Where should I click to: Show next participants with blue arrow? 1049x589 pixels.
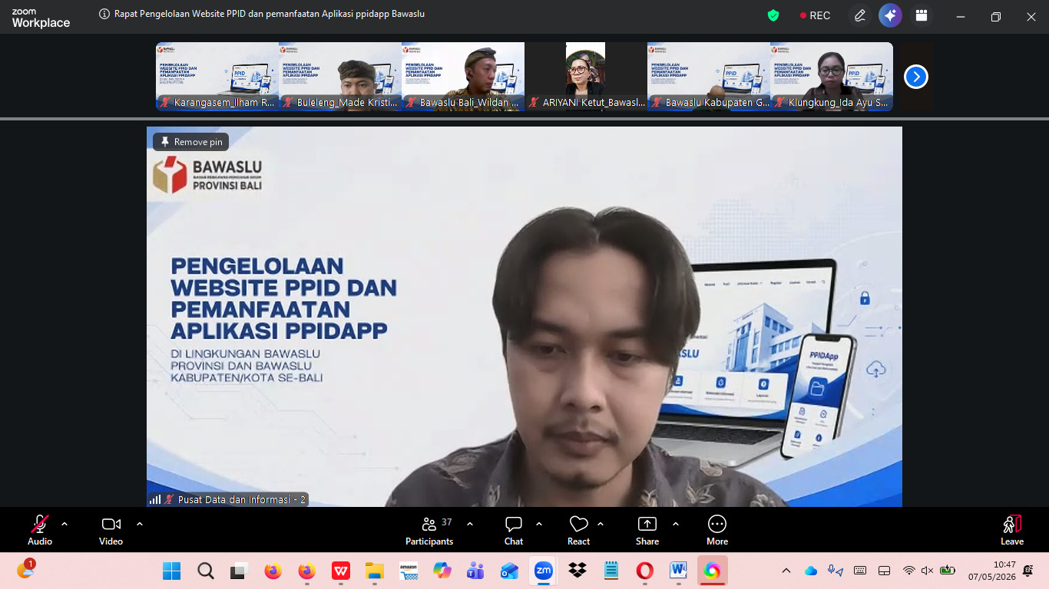point(916,77)
